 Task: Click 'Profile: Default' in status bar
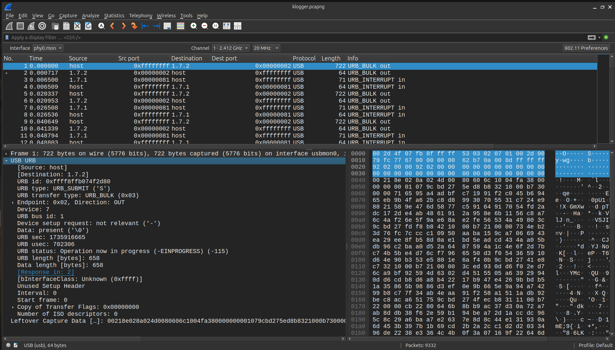[595, 345]
